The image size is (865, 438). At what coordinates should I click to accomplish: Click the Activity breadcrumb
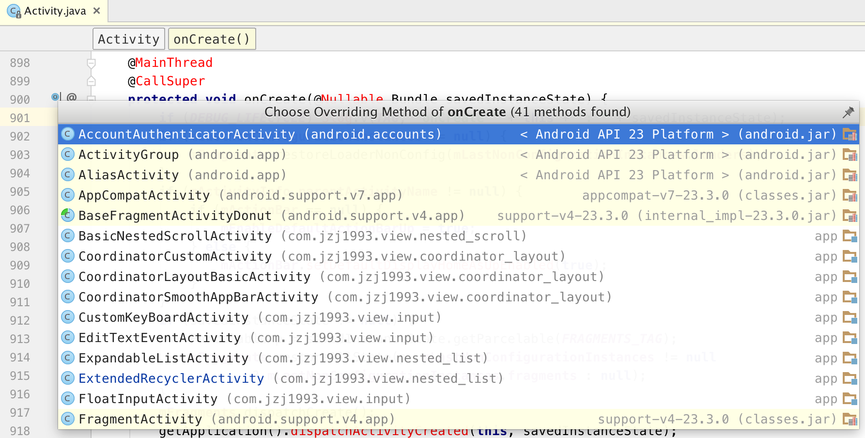click(128, 39)
